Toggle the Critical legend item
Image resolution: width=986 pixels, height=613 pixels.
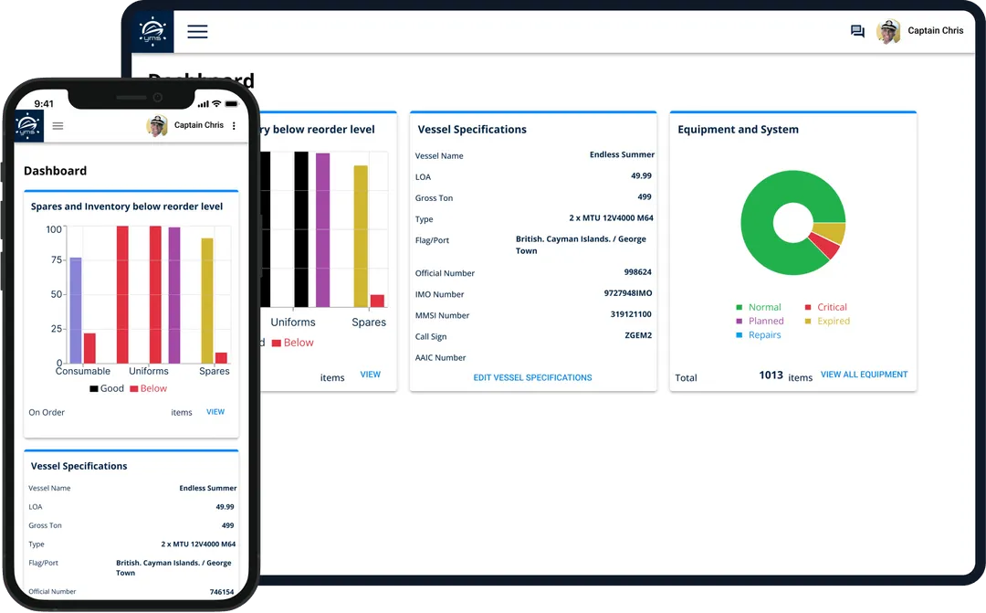[x=825, y=308]
